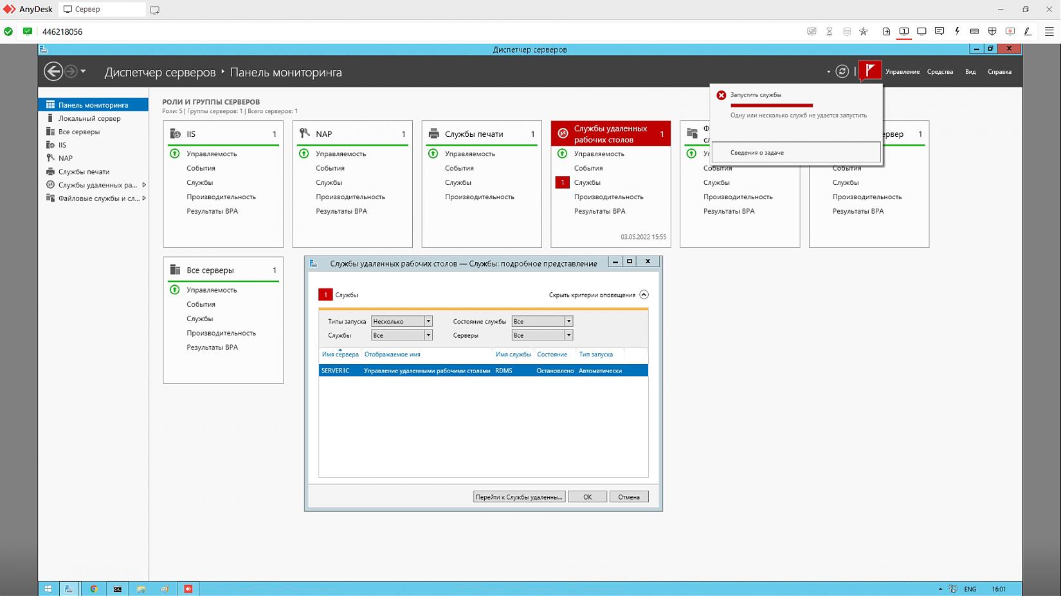Open the Management menu

click(x=902, y=72)
